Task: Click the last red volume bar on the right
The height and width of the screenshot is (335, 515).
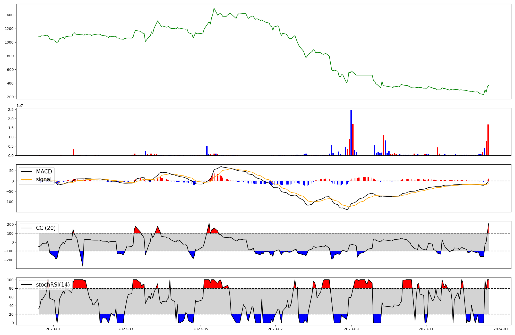Action: pyautogui.click(x=488, y=140)
